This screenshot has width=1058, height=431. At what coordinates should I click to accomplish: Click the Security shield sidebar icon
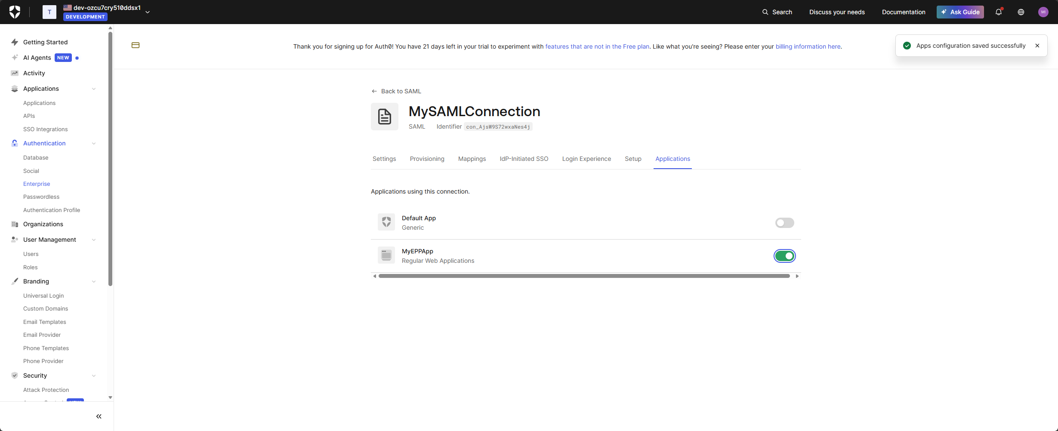(14, 375)
